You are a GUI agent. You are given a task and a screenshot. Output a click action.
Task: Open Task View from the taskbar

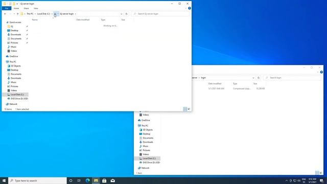(x=79, y=180)
